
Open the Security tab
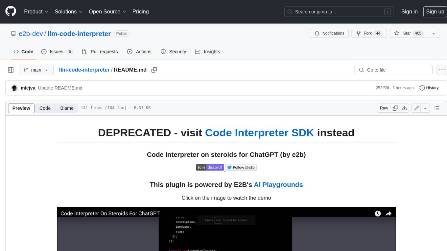(173, 52)
